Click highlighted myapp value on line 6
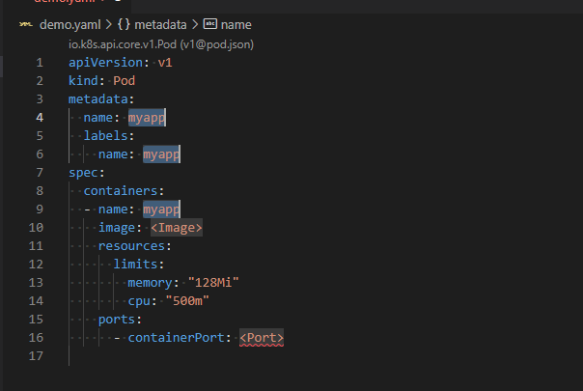 tap(162, 154)
